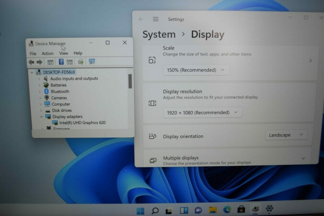The image size is (324, 216).
Task: Click the Device Manager title bar icon
Action: [x=31, y=44]
